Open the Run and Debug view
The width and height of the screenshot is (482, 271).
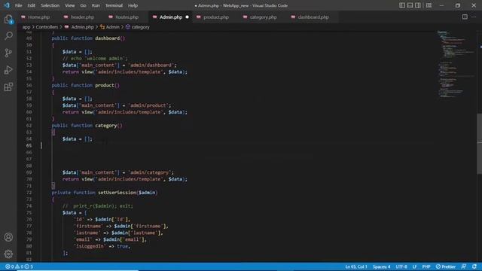tap(8, 70)
